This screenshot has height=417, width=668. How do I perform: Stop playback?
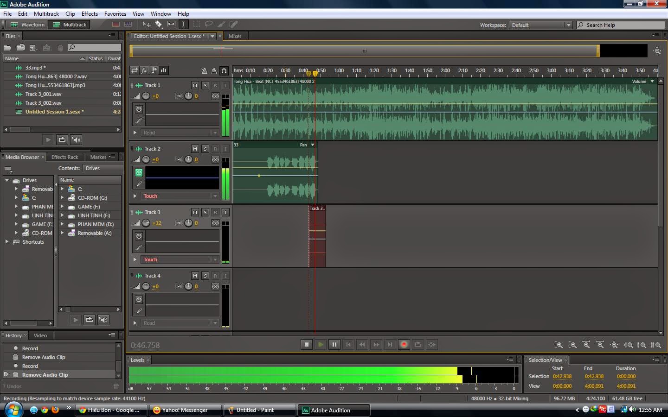(307, 345)
